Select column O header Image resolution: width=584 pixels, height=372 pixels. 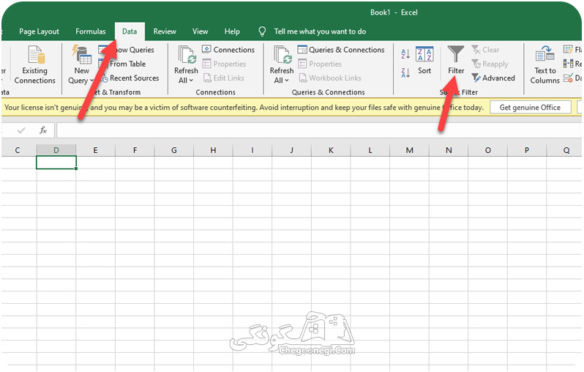487,150
